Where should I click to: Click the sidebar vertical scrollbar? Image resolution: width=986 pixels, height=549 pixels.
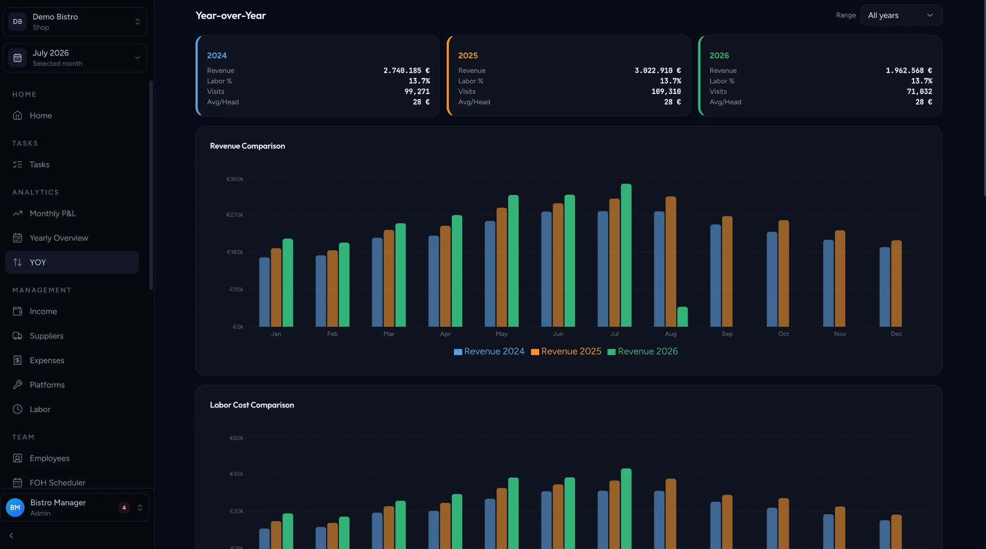[151, 185]
